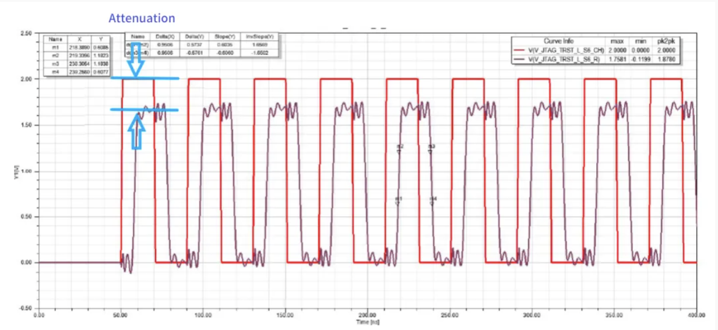Click the upper blue horizontal attenuation line
The height and width of the screenshot is (330, 718).
[x=145, y=79]
